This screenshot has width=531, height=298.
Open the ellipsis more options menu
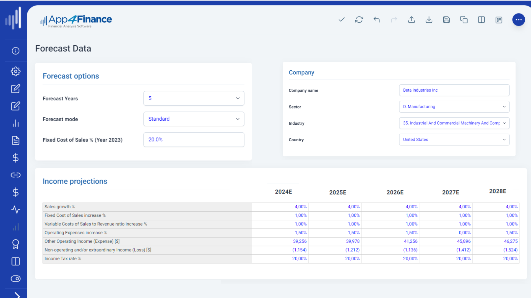(519, 20)
